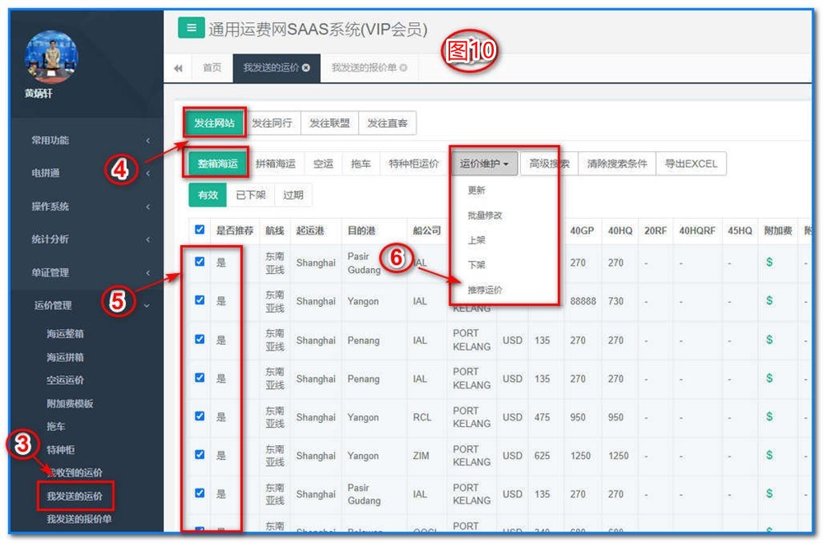Screen dimensions: 823x543
Task: Click the surcharge dollar icon in the RCL row
Action: coord(770,417)
